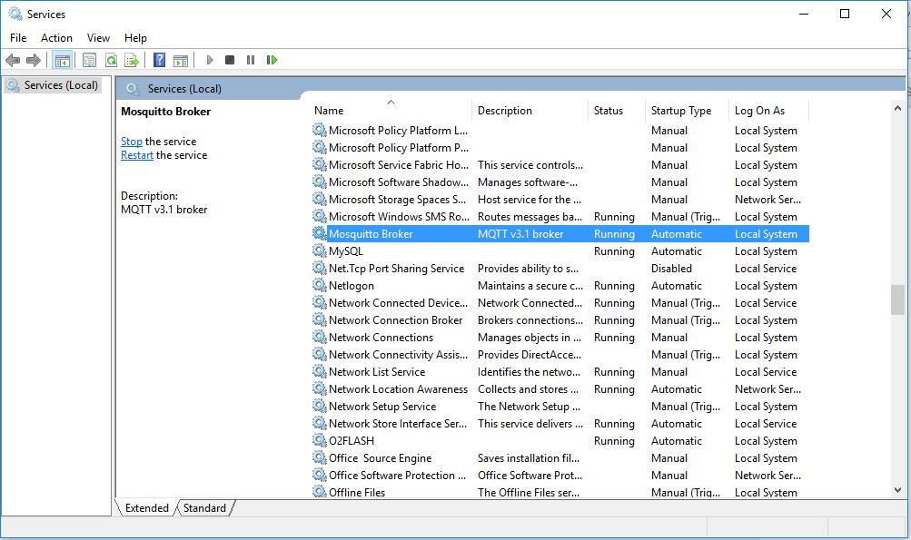The height and width of the screenshot is (540, 911).
Task: Click the vertical scrollbar thumb
Action: (897, 299)
